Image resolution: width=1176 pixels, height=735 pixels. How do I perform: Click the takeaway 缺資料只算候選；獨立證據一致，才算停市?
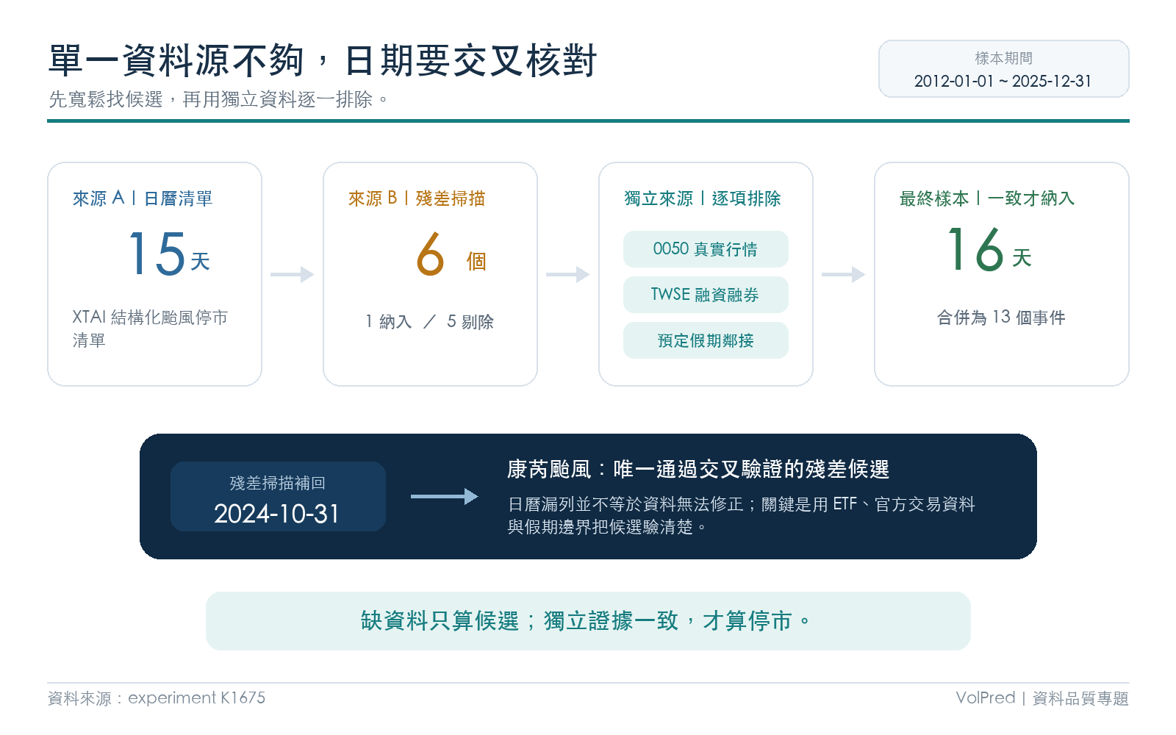point(587,621)
